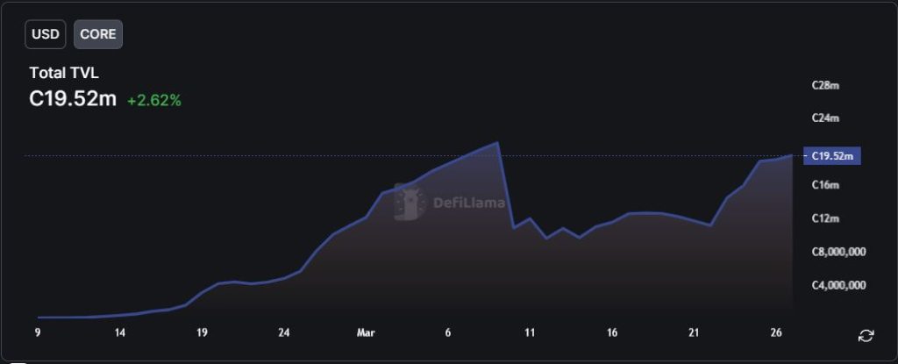Switch the currency toggle to USD
The width and height of the screenshot is (898, 364).
pyautogui.click(x=46, y=34)
